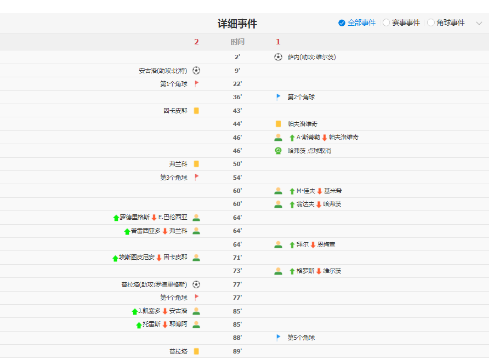Click the name 基米希

point(333,191)
